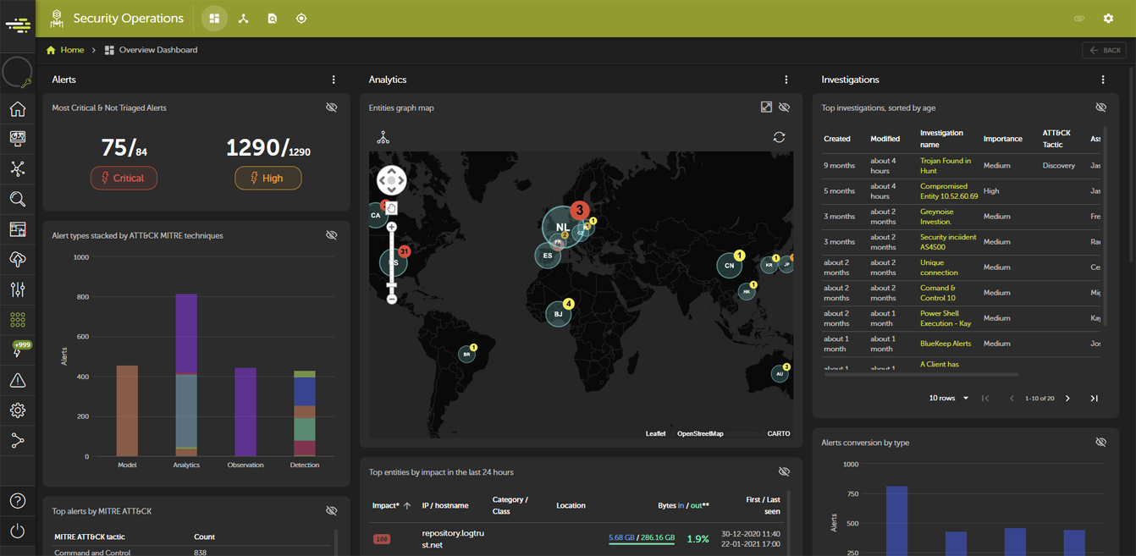This screenshot has width=1136, height=556.
Task: Open Trojan Found in Hunt investigation
Action: [946, 166]
